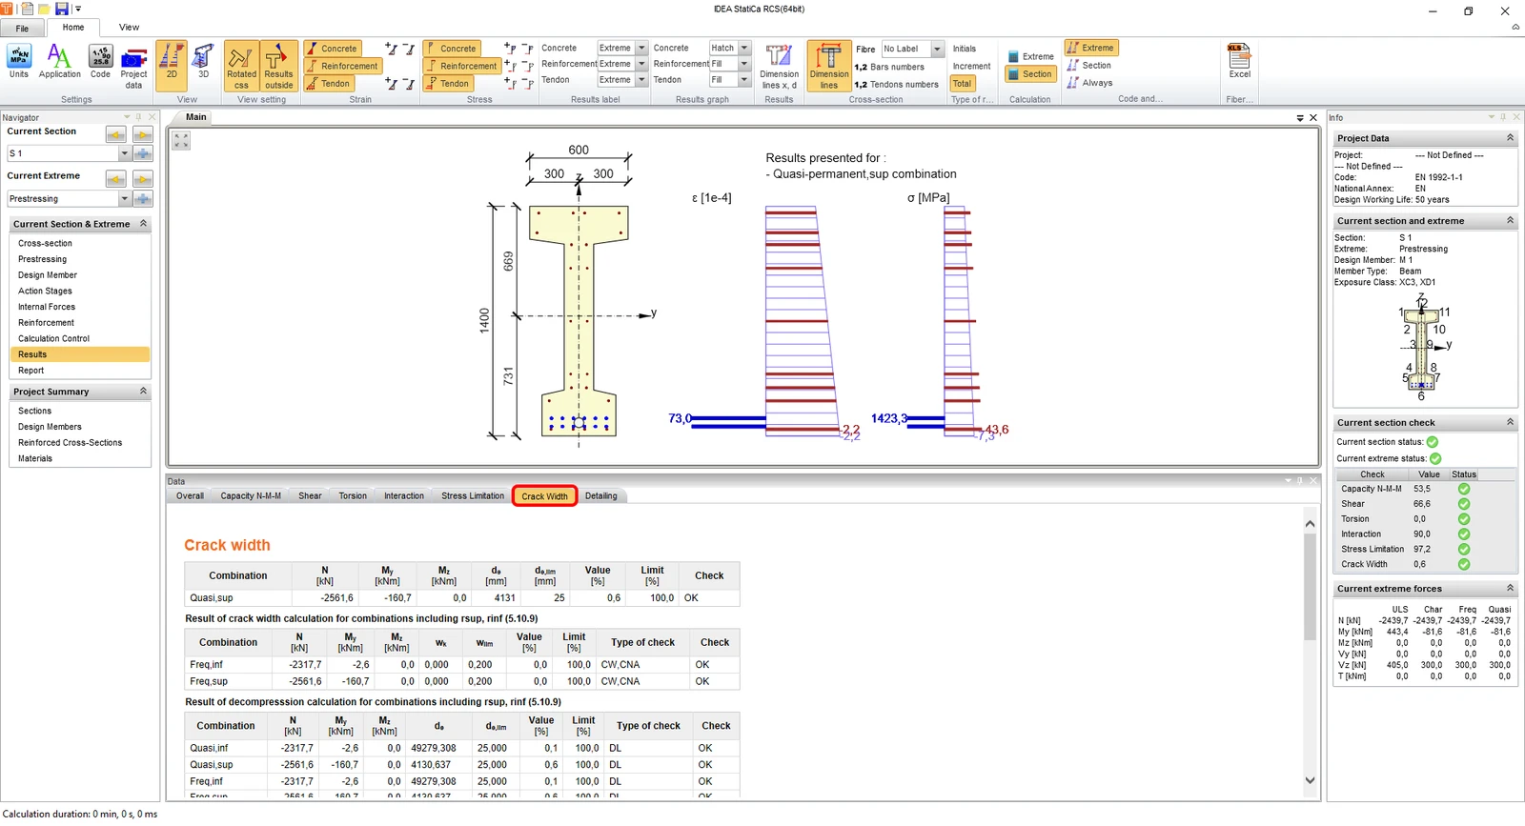Collapse the ribbon with the small arrow
The width and height of the screenshot is (1525, 826).
1515,28
